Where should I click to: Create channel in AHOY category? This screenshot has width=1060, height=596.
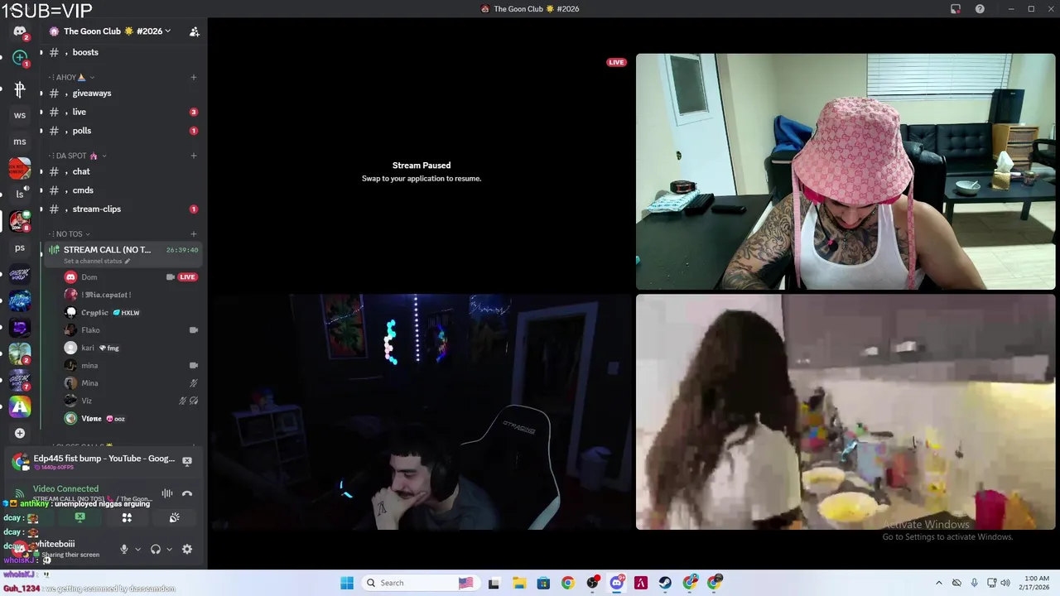194,77
